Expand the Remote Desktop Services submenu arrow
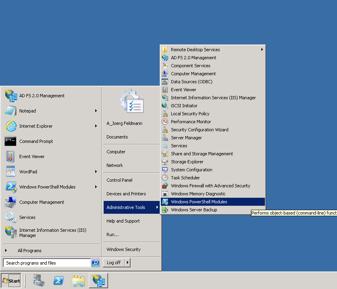 click(262, 50)
